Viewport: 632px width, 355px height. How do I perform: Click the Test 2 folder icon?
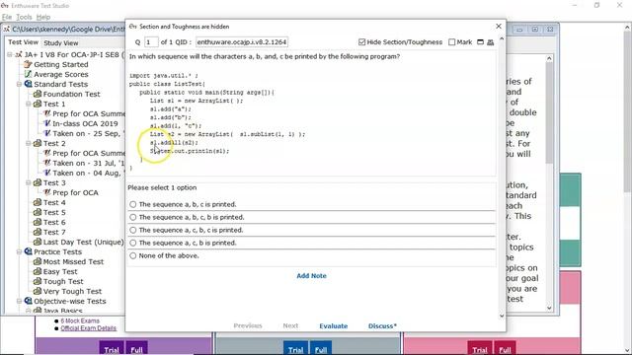[x=38, y=143]
